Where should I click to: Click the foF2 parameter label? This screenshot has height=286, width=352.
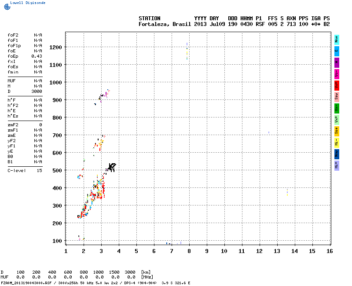click(13, 35)
